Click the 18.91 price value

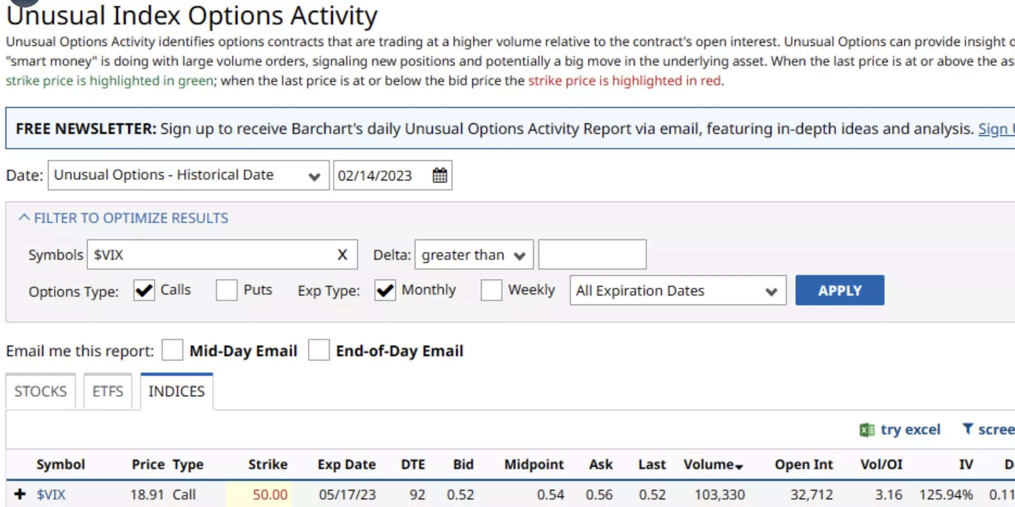coord(147,495)
